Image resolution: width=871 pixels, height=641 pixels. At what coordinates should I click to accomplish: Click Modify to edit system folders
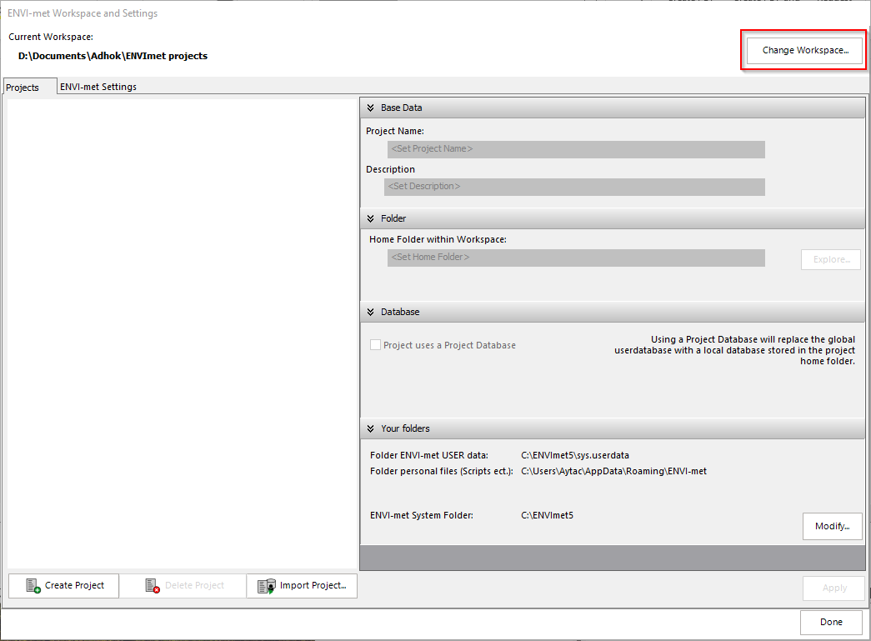pos(832,526)
